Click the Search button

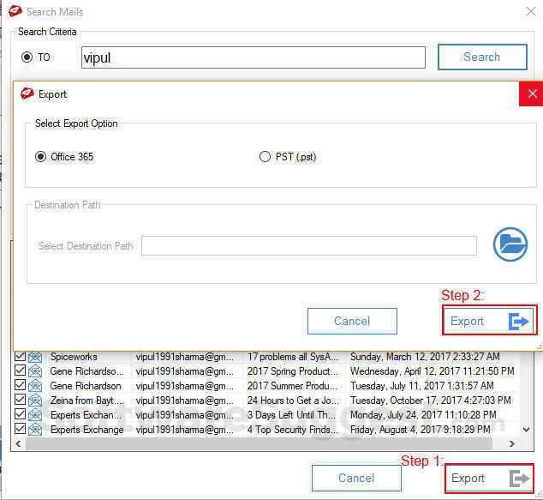coord(482,57)
